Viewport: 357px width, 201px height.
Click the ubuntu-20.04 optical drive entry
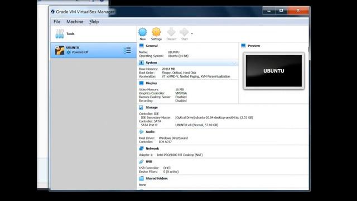pos(214,118)
